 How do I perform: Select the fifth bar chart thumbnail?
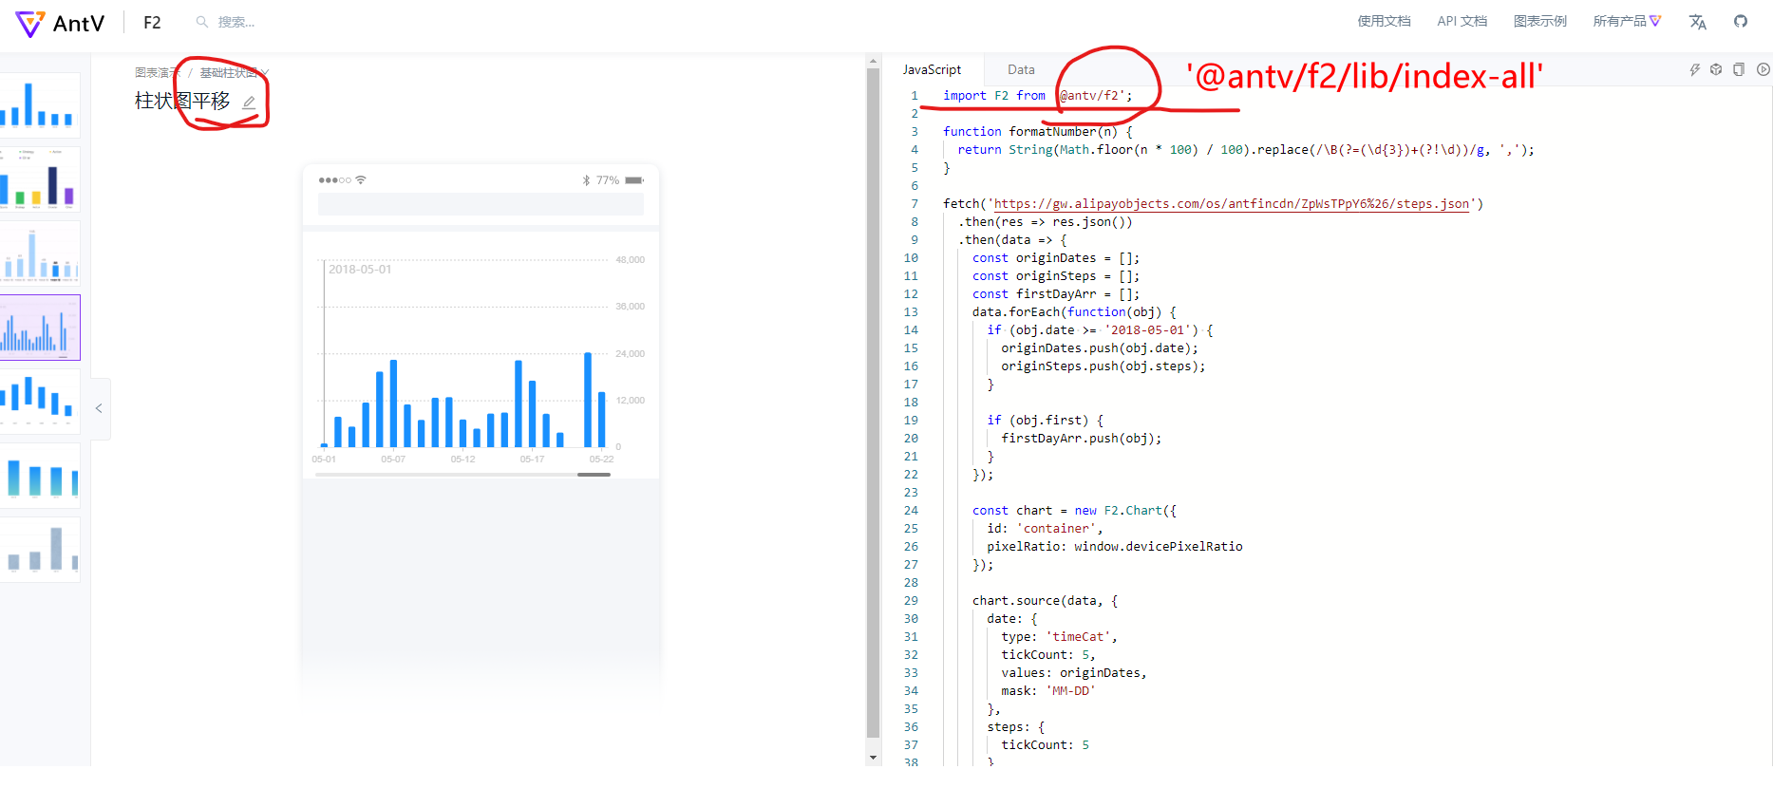[x=40, y=402]
